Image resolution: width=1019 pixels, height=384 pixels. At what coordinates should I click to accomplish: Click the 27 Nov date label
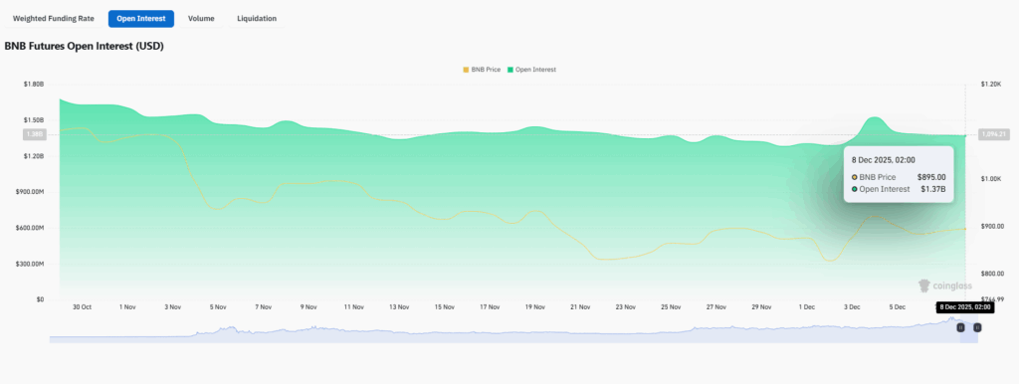point(715,306)
